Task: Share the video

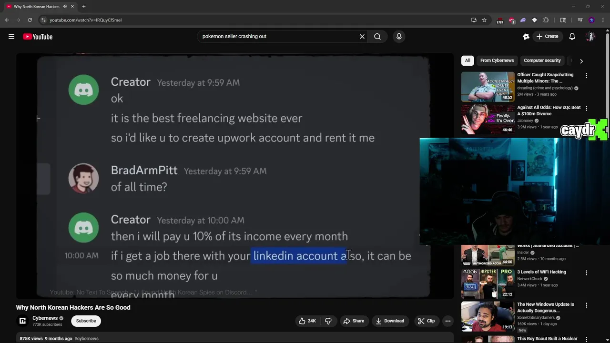Action: [x=354, y=321]
